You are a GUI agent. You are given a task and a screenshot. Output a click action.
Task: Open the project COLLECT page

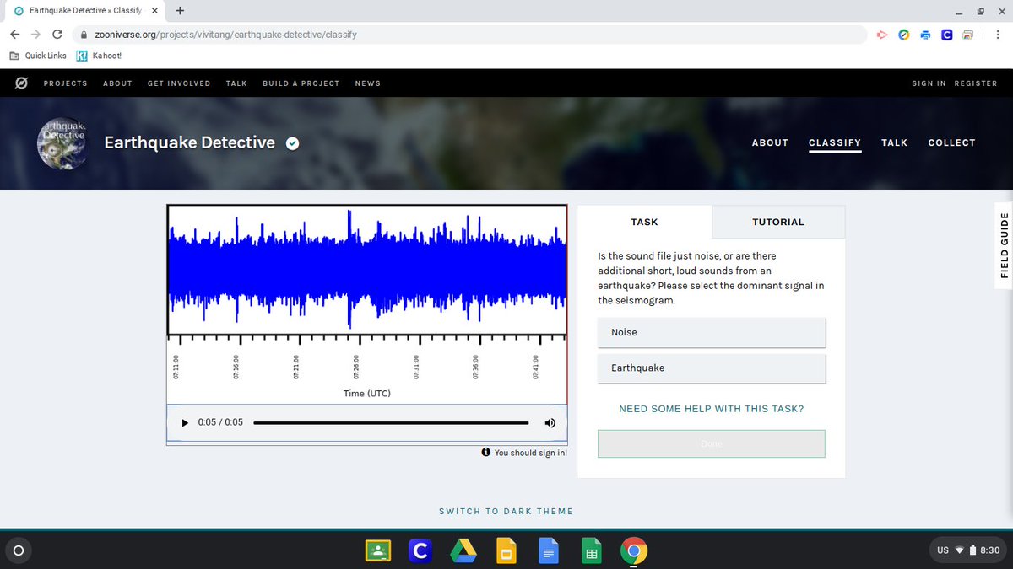951,142
